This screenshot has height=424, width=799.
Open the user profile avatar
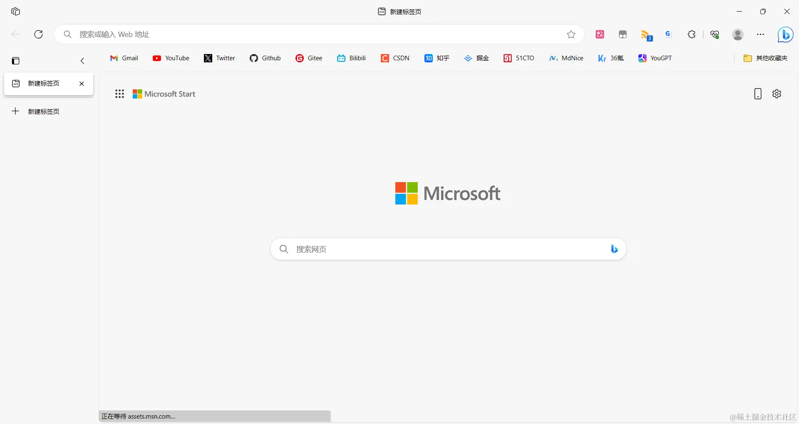click(738, 35)
